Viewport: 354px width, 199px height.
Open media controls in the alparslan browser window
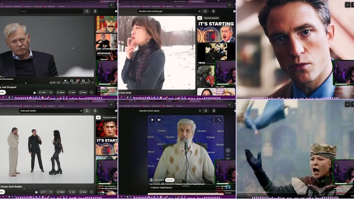tap(230, 104)
